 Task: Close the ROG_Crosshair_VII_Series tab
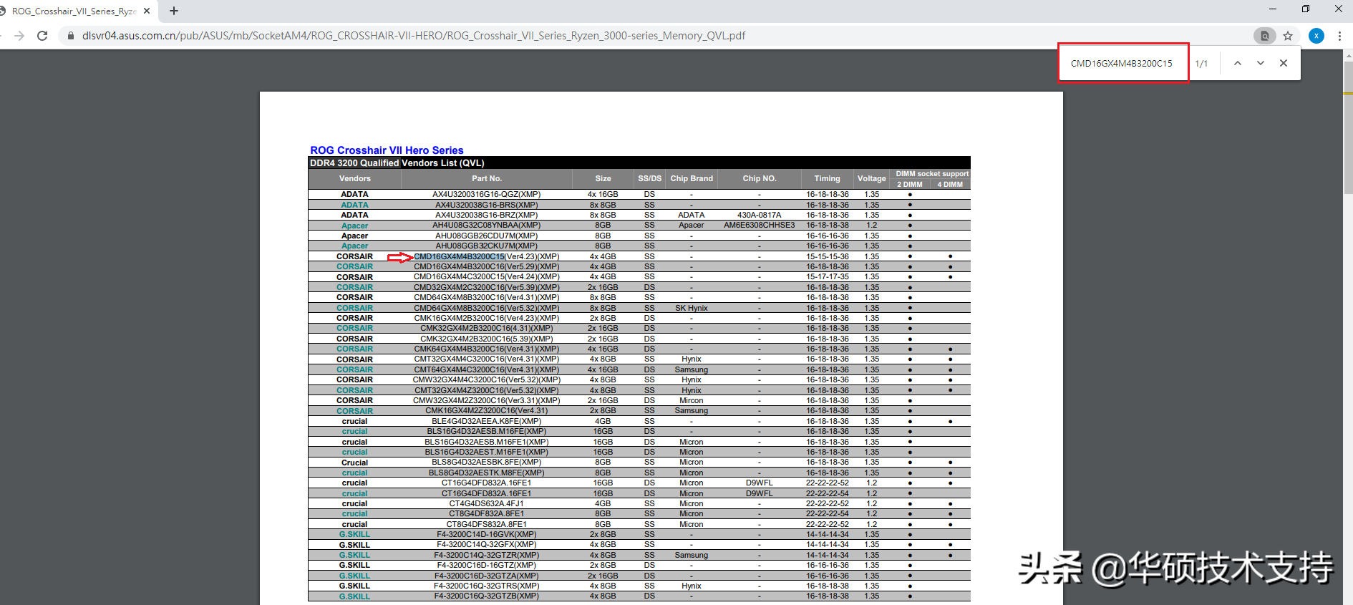(x=147, y=11)
